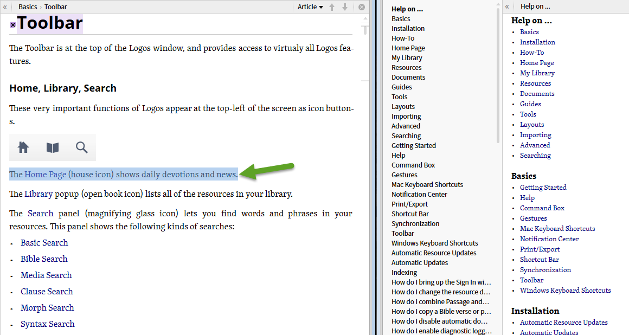The image size is (629, 335).
Task: Click Basics in the breadcrumb path
Action: 28,7
